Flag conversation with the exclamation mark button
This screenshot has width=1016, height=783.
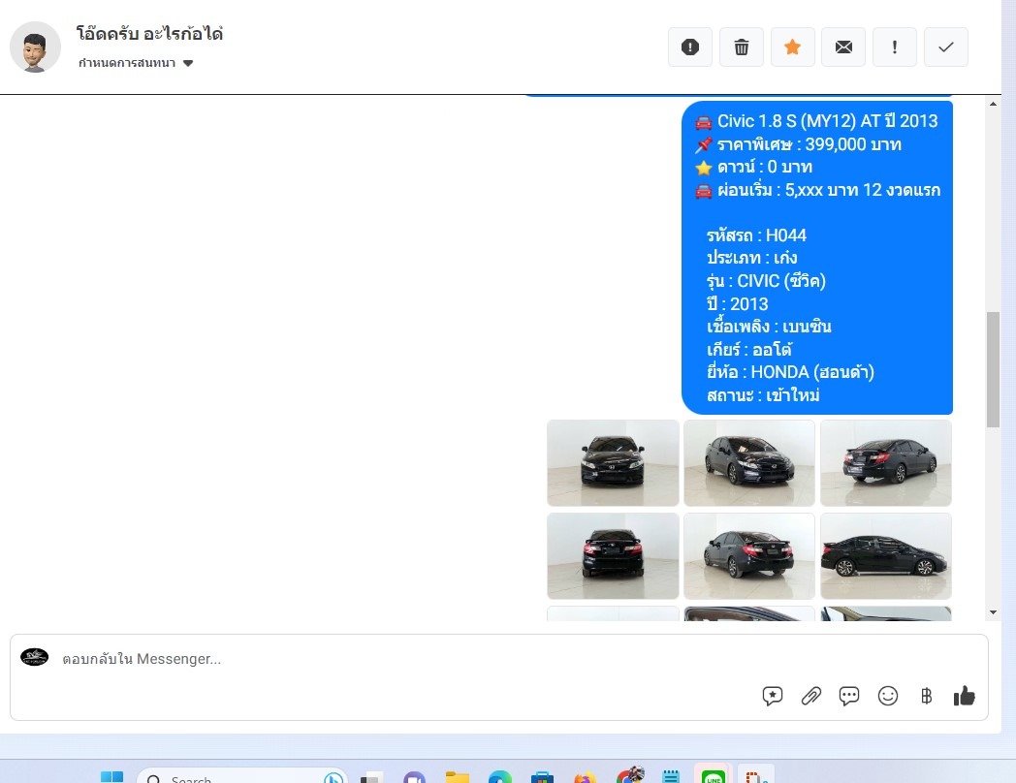click(895, 47)
